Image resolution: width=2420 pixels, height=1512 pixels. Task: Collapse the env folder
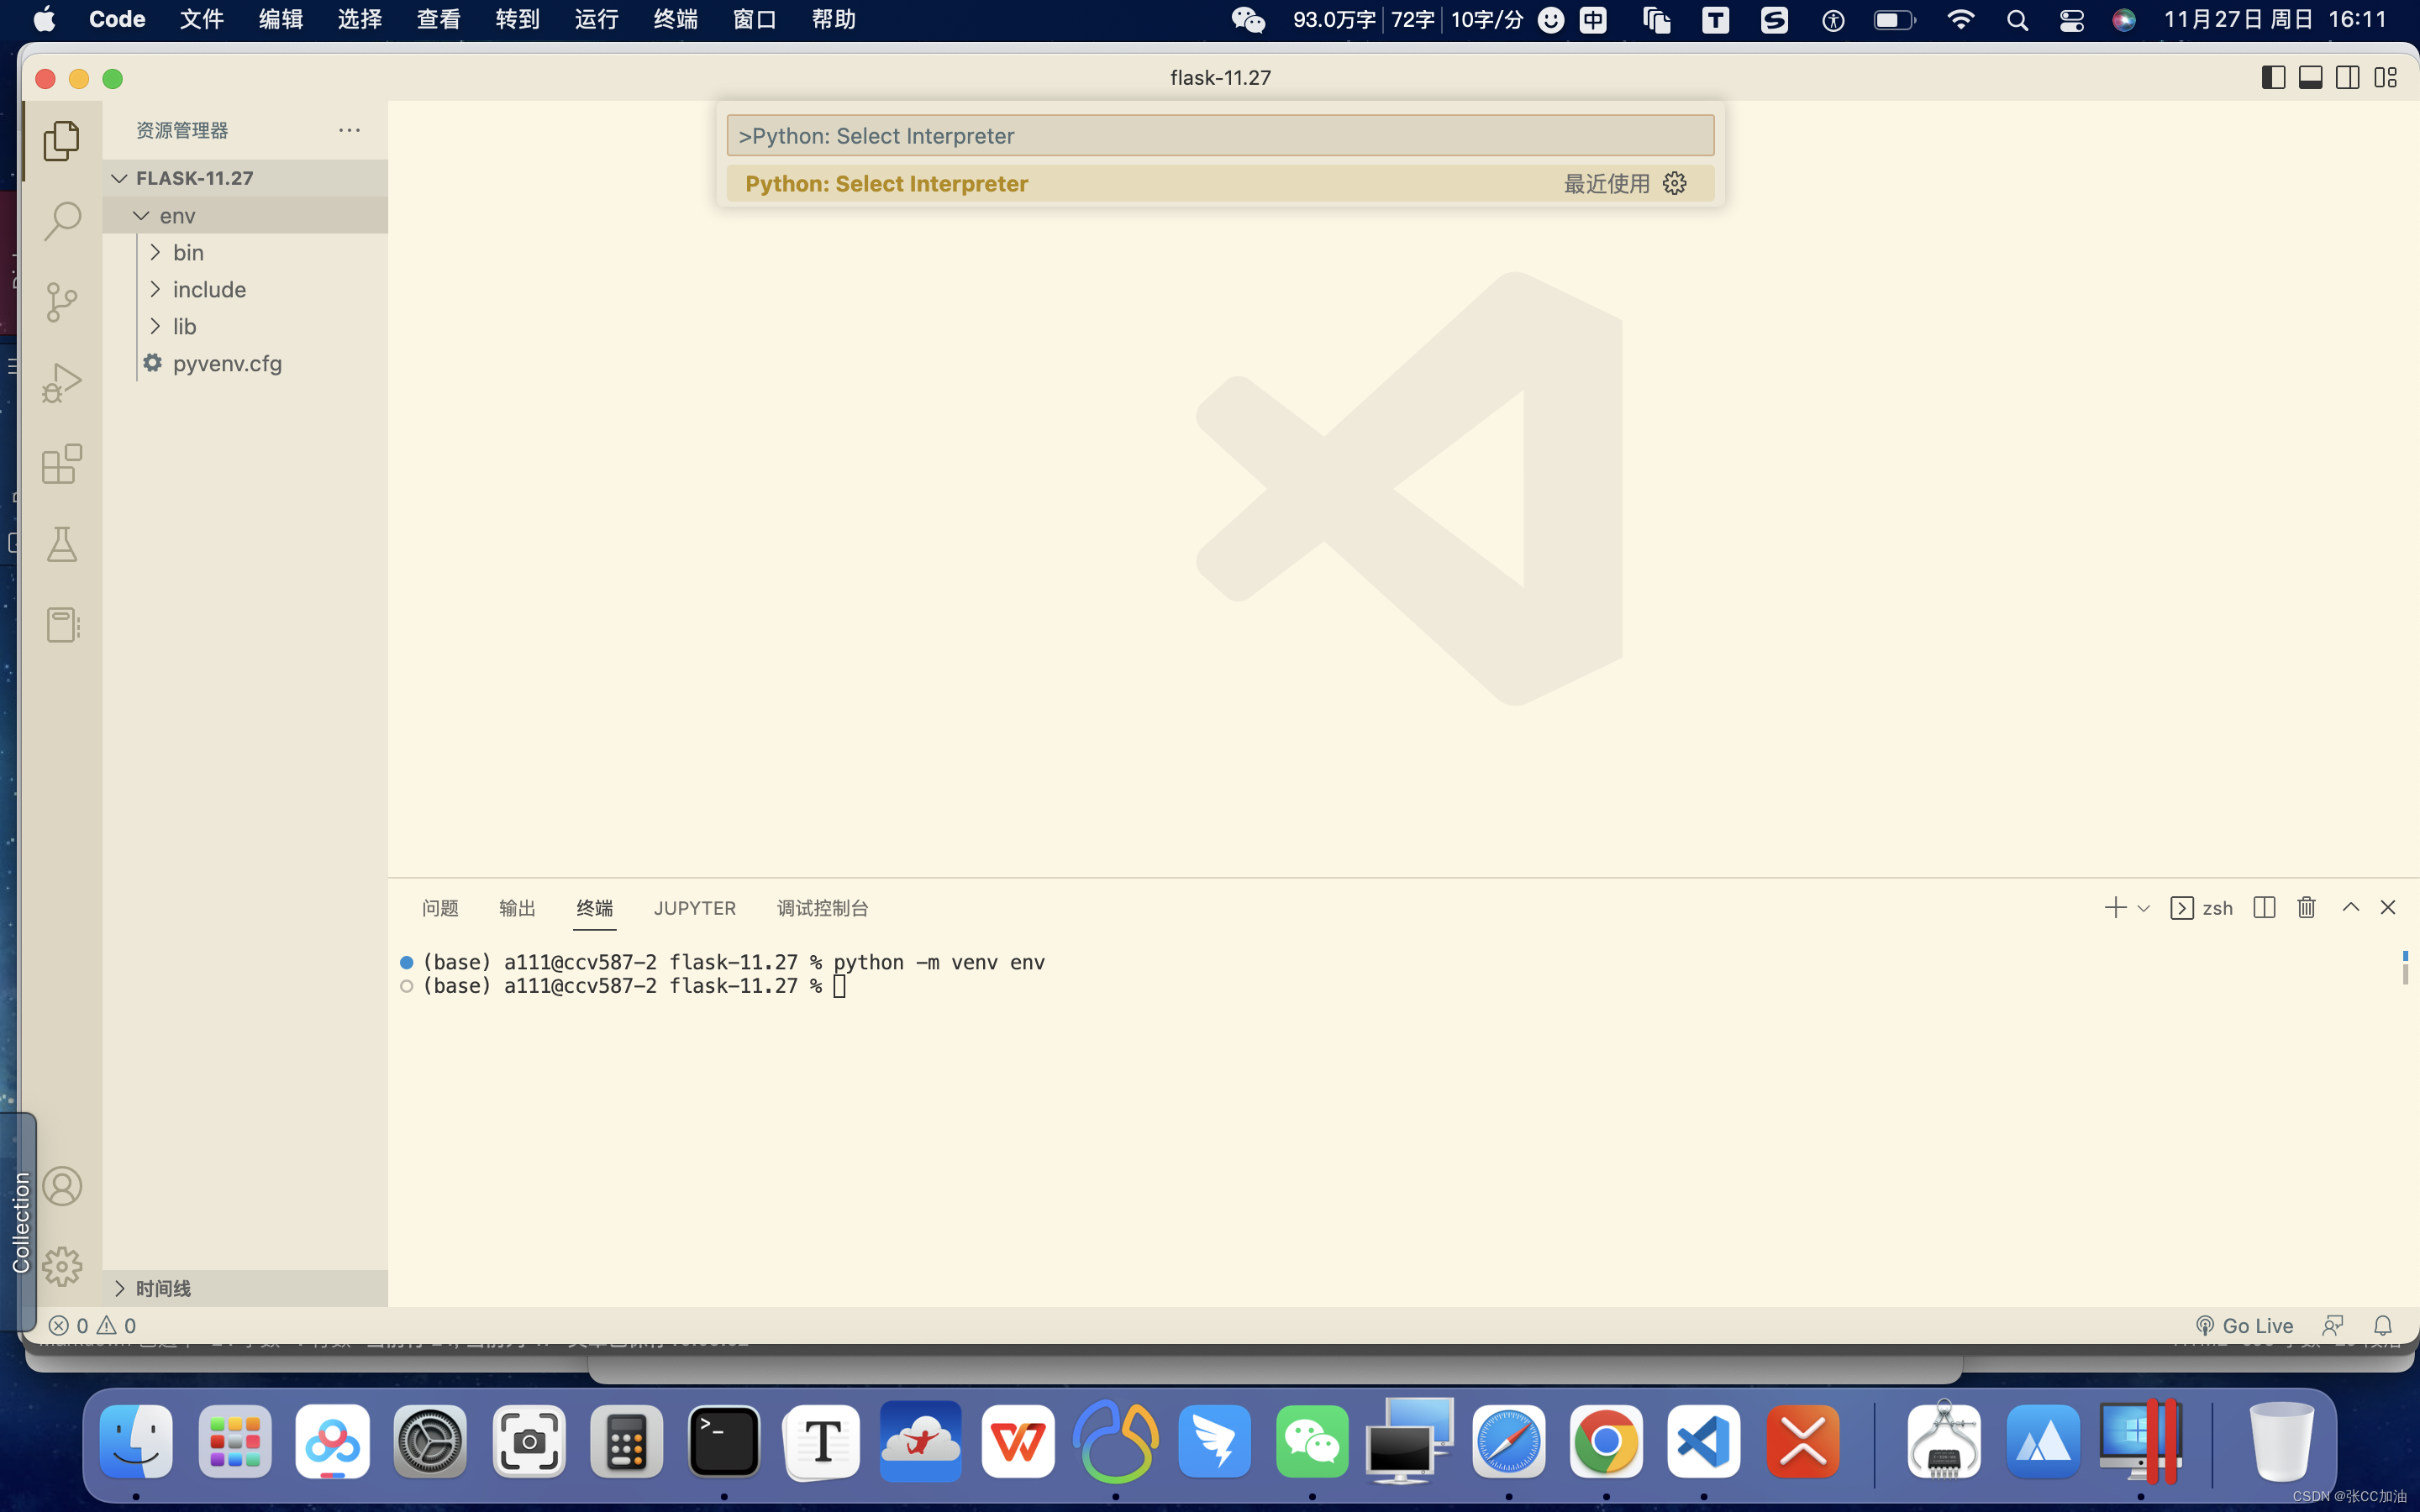click(x=245, y=215)
